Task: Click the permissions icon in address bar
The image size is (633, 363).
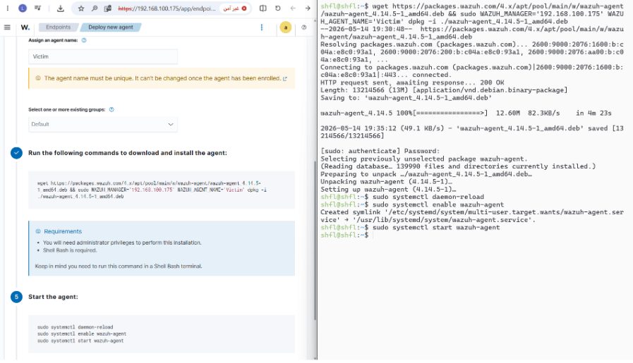Action: click(x=108, y=8)
